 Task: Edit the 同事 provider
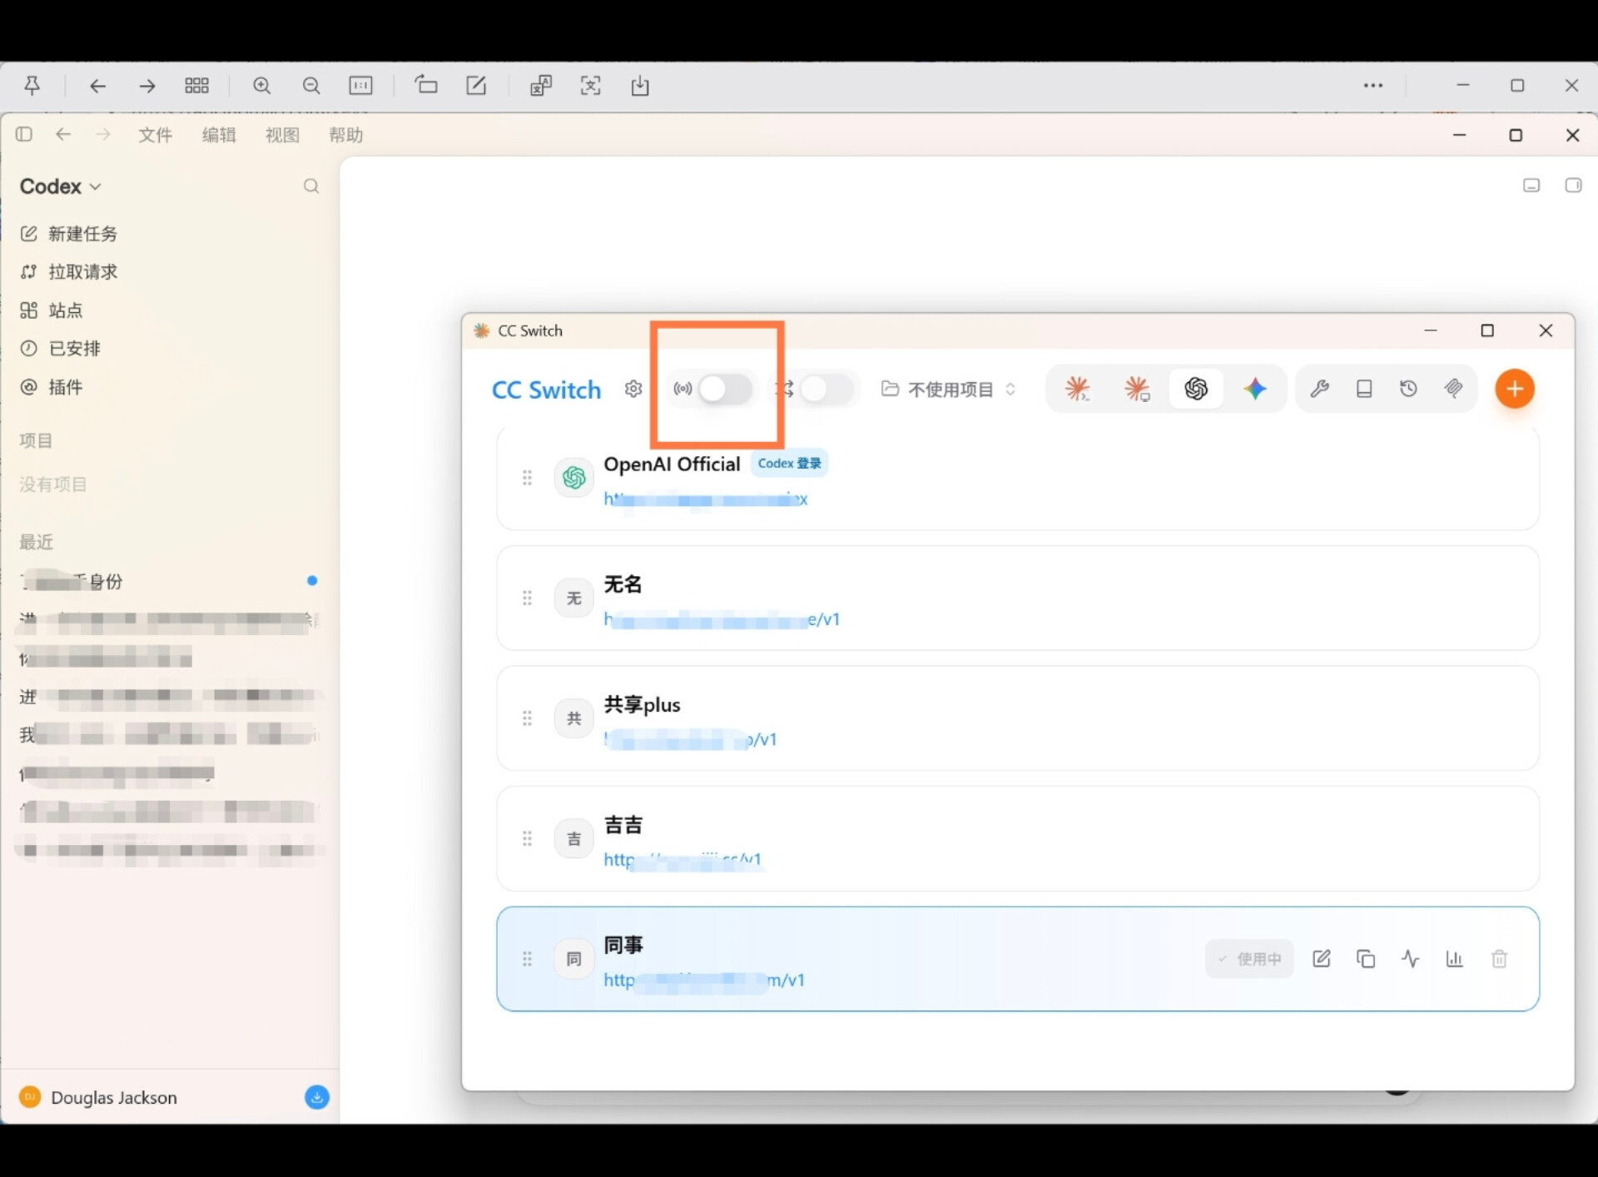pos(1322,959)
